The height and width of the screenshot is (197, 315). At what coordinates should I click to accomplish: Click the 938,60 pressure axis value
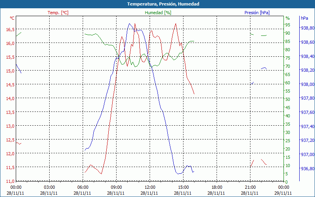click(x=308, y=42)
